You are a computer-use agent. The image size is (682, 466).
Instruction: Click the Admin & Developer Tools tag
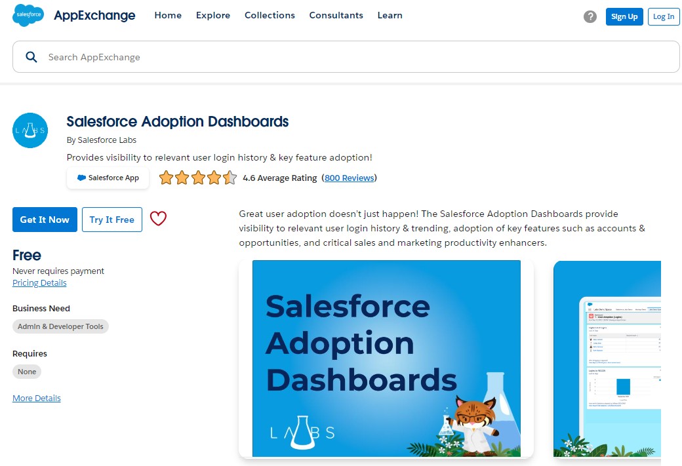click(x=60, y=326)
